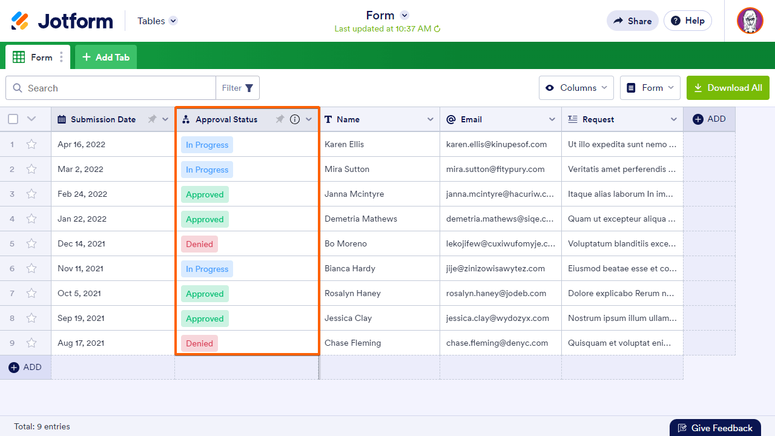Click the info icon on Approval Status column

[295, 119]
